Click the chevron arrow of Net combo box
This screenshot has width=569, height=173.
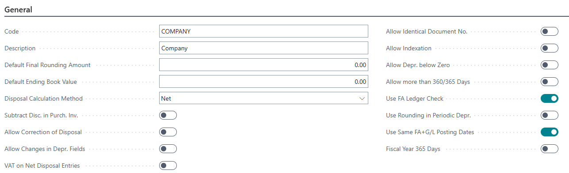click(x=362, y=98)
